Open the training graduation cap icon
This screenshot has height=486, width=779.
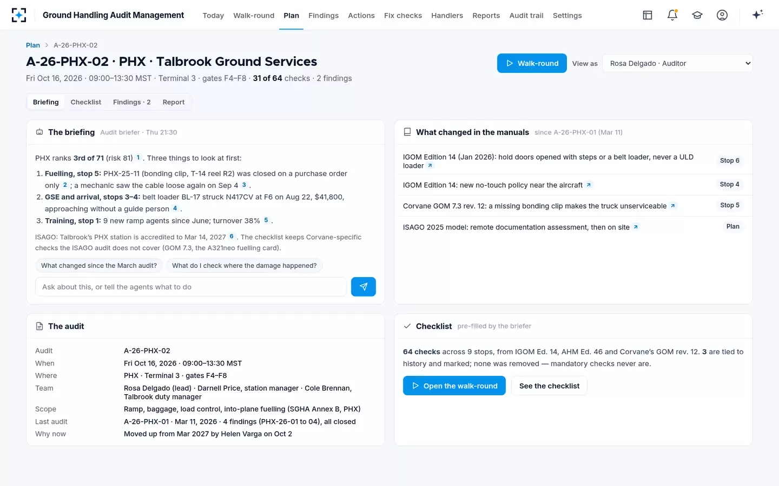click(x=697, y=15)
